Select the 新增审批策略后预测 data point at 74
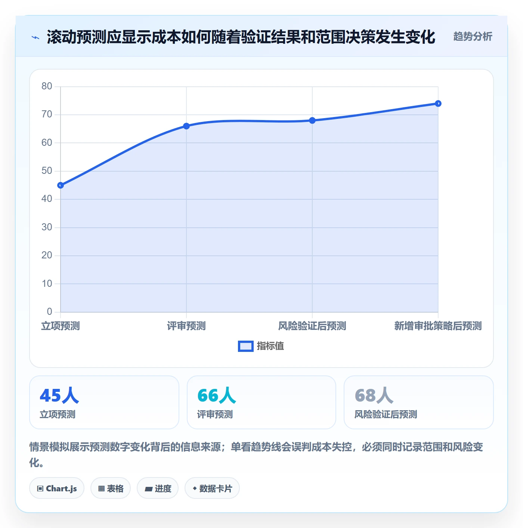The image size is (523, 528). point(438,104)
